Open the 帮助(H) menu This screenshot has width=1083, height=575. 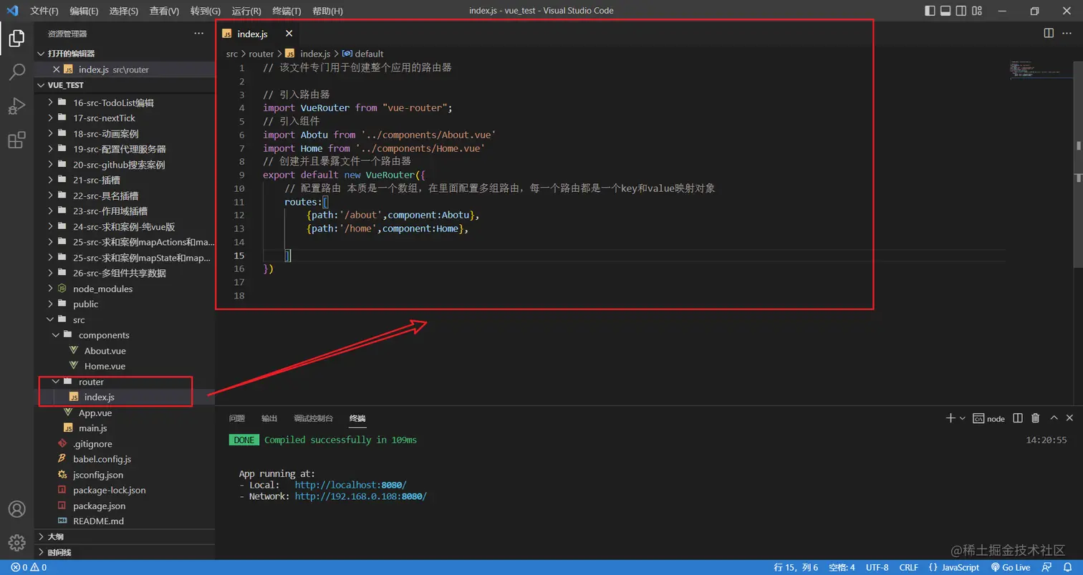click(x=328, y=11)
